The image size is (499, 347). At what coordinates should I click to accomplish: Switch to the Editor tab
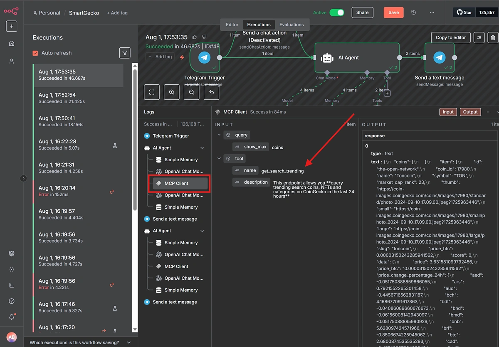pos(232,25)
